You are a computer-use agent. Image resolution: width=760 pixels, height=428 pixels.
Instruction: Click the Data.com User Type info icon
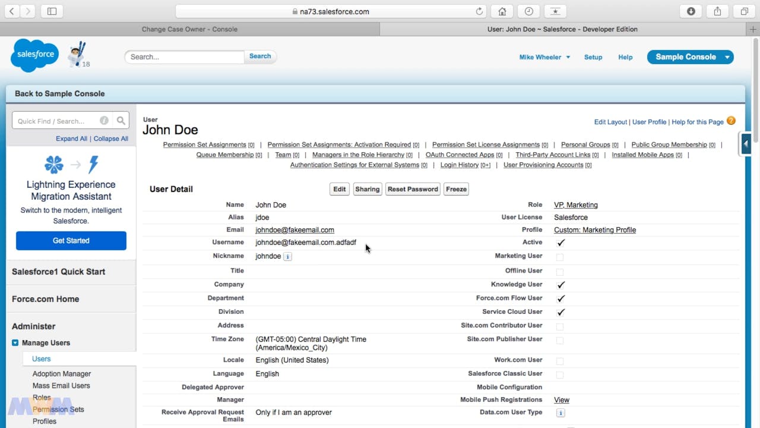point(560,413)
